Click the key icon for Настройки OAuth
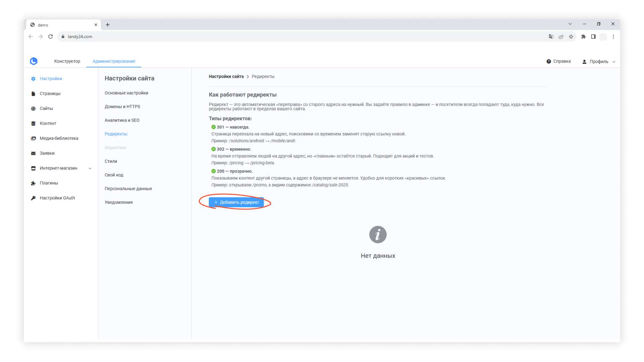 [x=33, y=198]
